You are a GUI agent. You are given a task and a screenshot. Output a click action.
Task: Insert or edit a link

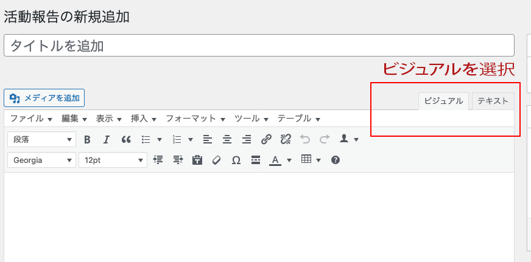(267, 139)
